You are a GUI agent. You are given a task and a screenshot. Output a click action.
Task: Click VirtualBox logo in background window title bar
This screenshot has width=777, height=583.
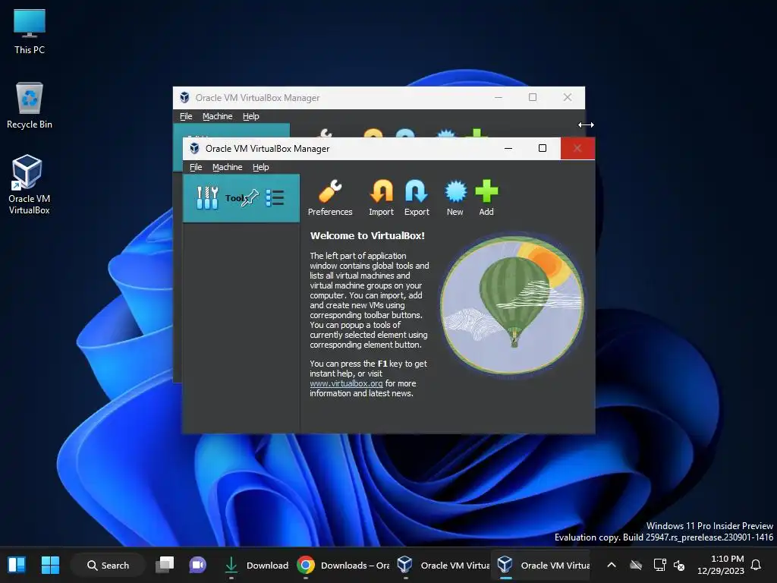[184, 97]
